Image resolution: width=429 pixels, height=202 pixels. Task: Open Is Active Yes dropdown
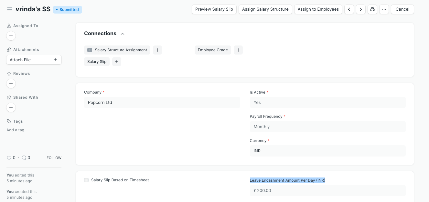(x=327, y=102)
